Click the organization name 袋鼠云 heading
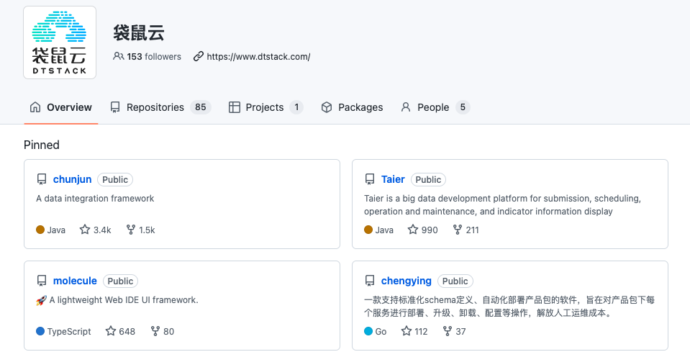The height and width of the screenshot is (357, 690). point(139,33)
